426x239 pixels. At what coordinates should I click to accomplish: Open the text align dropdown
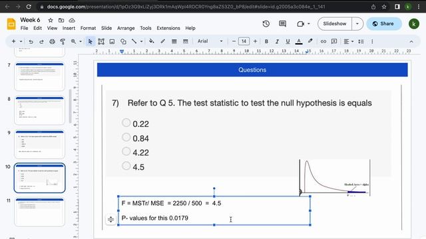348,41
